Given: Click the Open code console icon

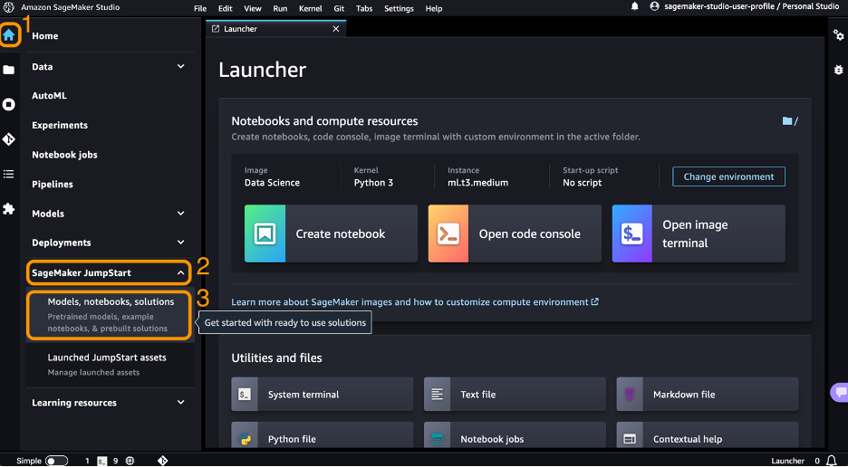Looking at the screenshot, I should [x=448, y=233].
